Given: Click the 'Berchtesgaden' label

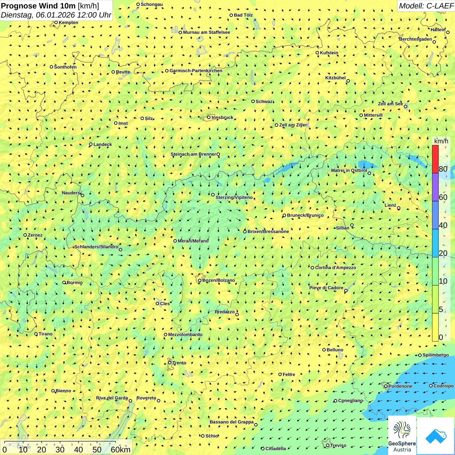Looking at the screenshot, I should pos(416,39).
